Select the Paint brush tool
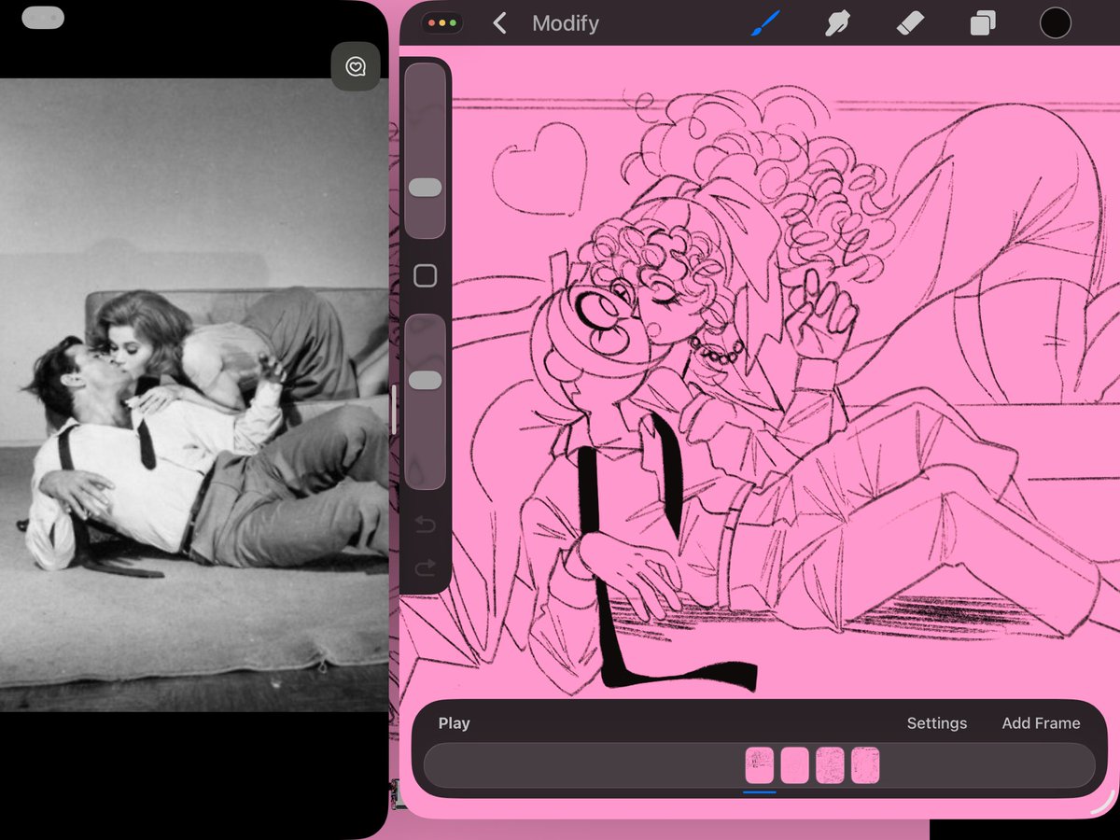This screenshot has width=1120, height=840. (x=765, y=22)
